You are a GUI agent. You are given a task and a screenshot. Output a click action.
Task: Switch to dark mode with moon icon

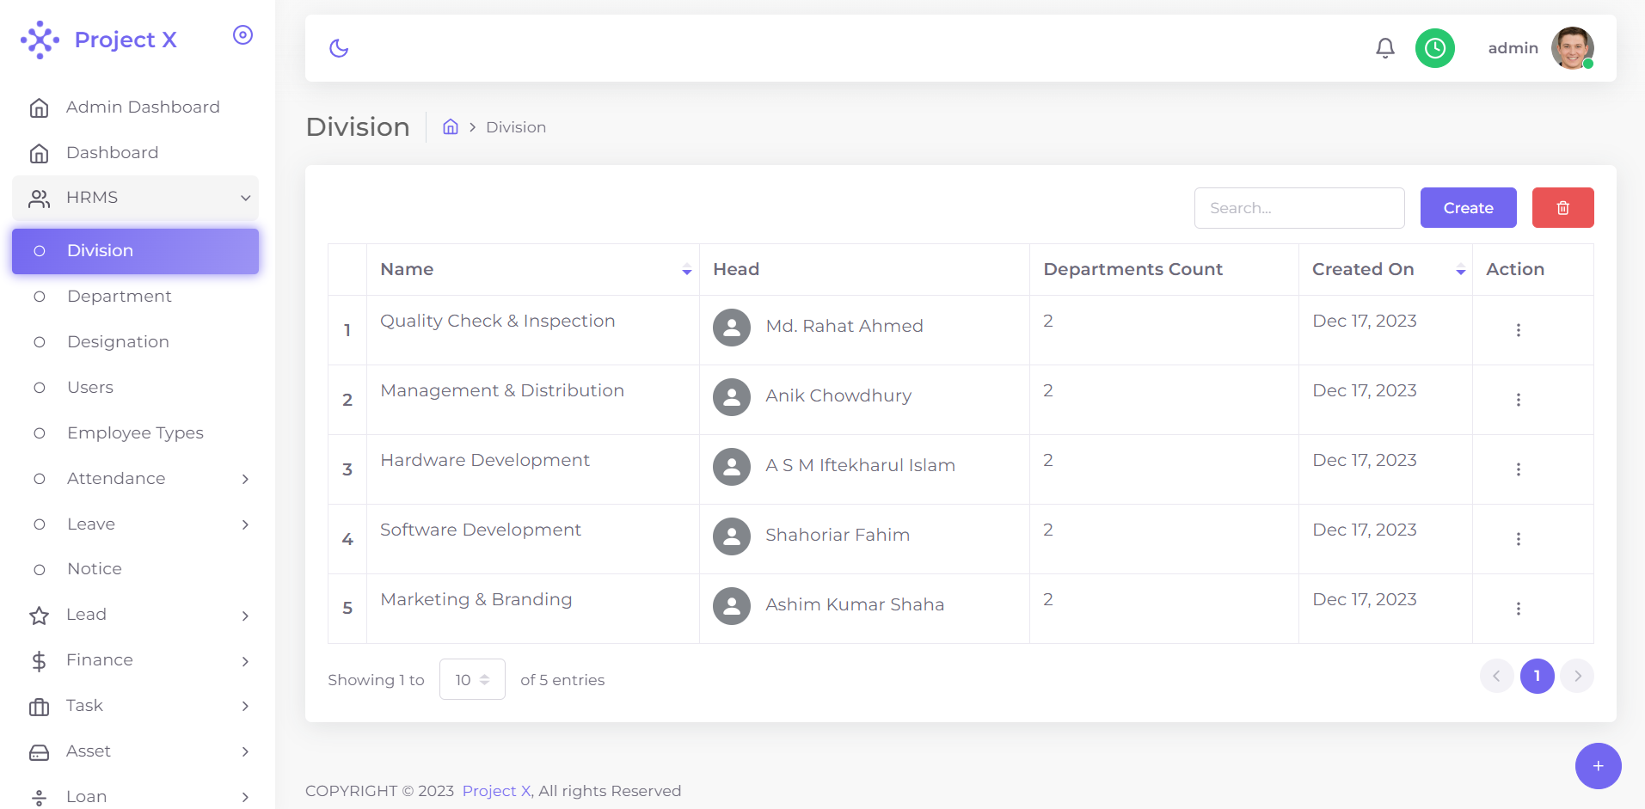point(339,48)
